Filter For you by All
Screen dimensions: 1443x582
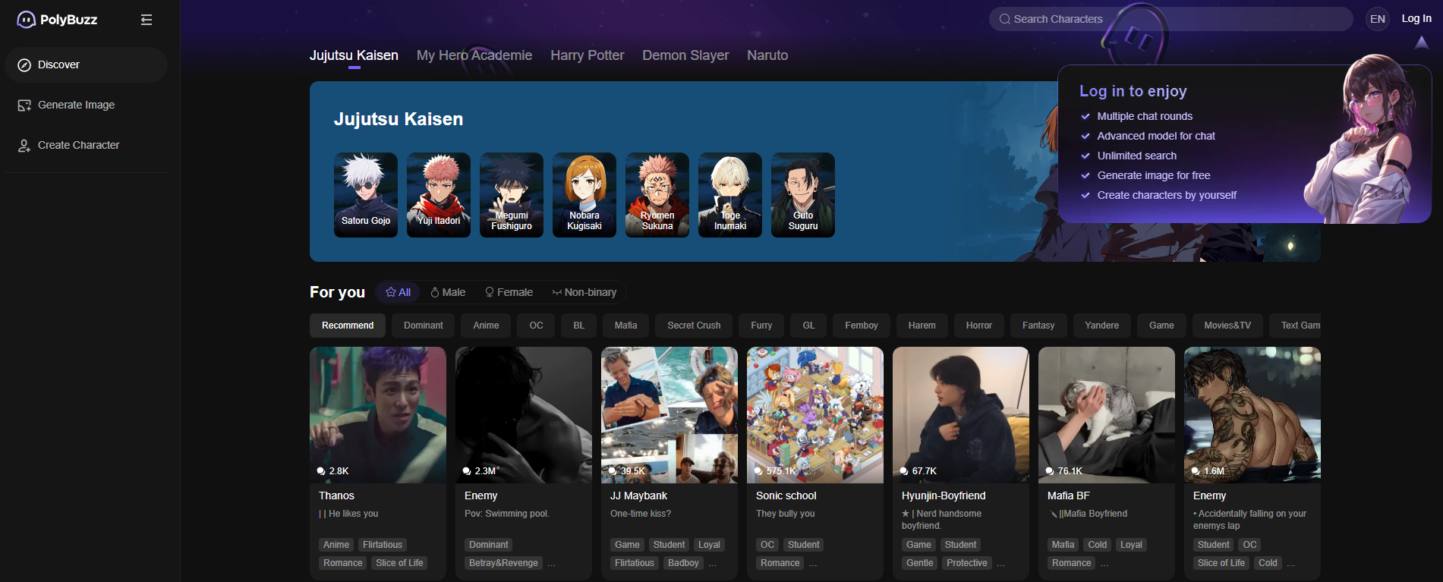tap(398, 292)
